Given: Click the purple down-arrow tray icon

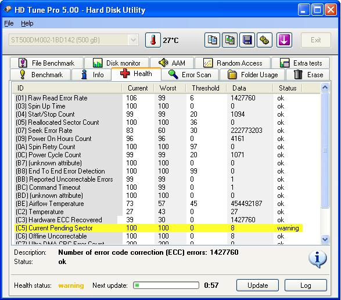Looking at the screenshot, I should [x=284, y=40].
